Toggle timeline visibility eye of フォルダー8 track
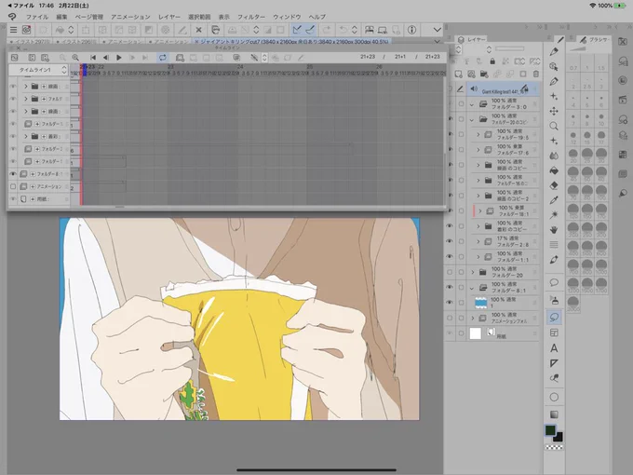Screen dimensions: 633x475 (13, 174)
